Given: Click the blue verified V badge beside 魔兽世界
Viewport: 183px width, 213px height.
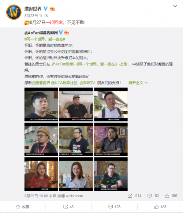Looking at the screenshot, I should pyautogui.click(x=45, y=8).
